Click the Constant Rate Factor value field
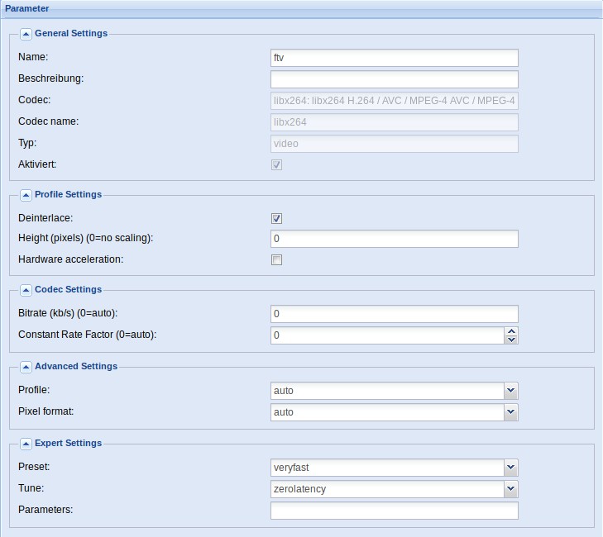 point(387,335)
